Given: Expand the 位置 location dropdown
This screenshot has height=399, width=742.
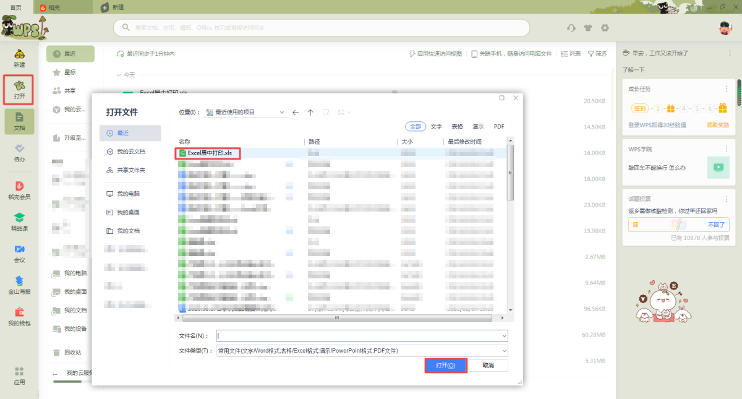Looking at the screenshot, I should [282, 113].
